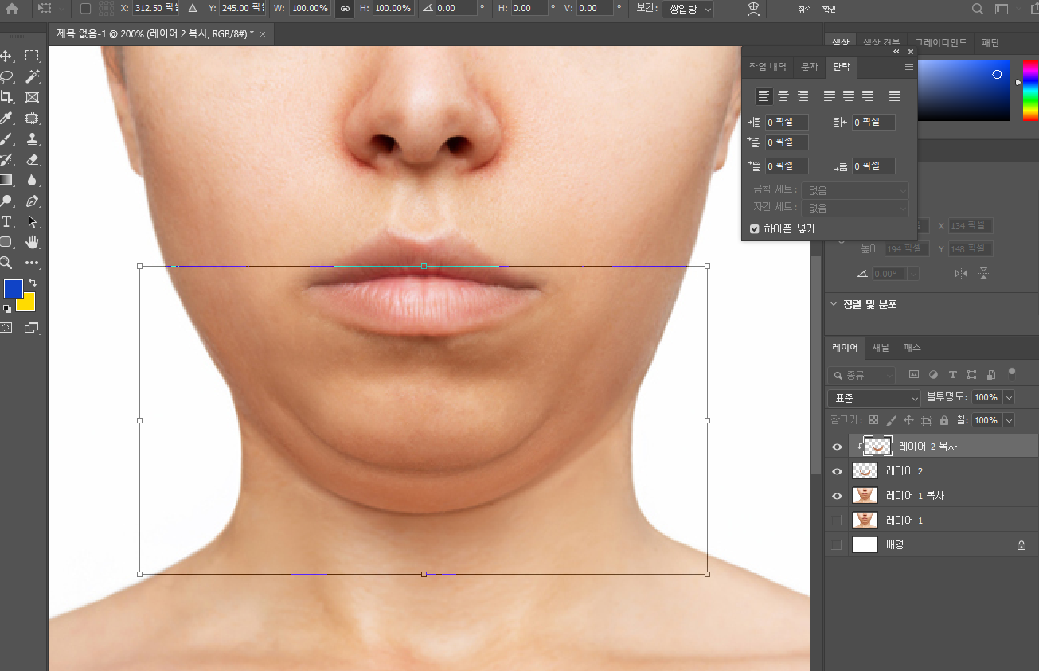
Task: Show the 배경 layer
Action: click(x=836, y=545)
